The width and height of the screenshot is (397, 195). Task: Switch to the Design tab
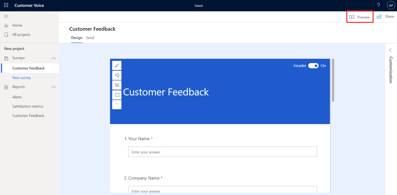[x=77, y=38]
